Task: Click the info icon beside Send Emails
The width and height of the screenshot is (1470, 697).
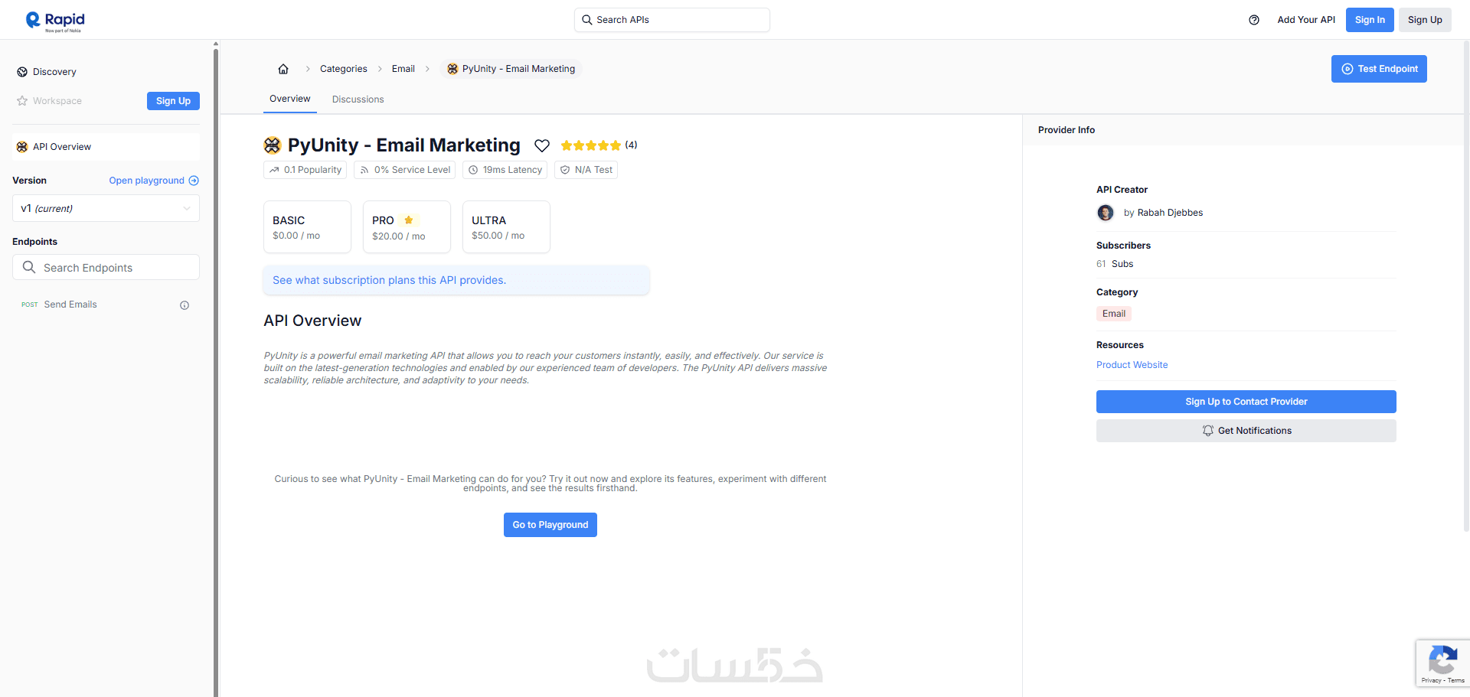Action: pyautogui.click(x=185, y=305)
